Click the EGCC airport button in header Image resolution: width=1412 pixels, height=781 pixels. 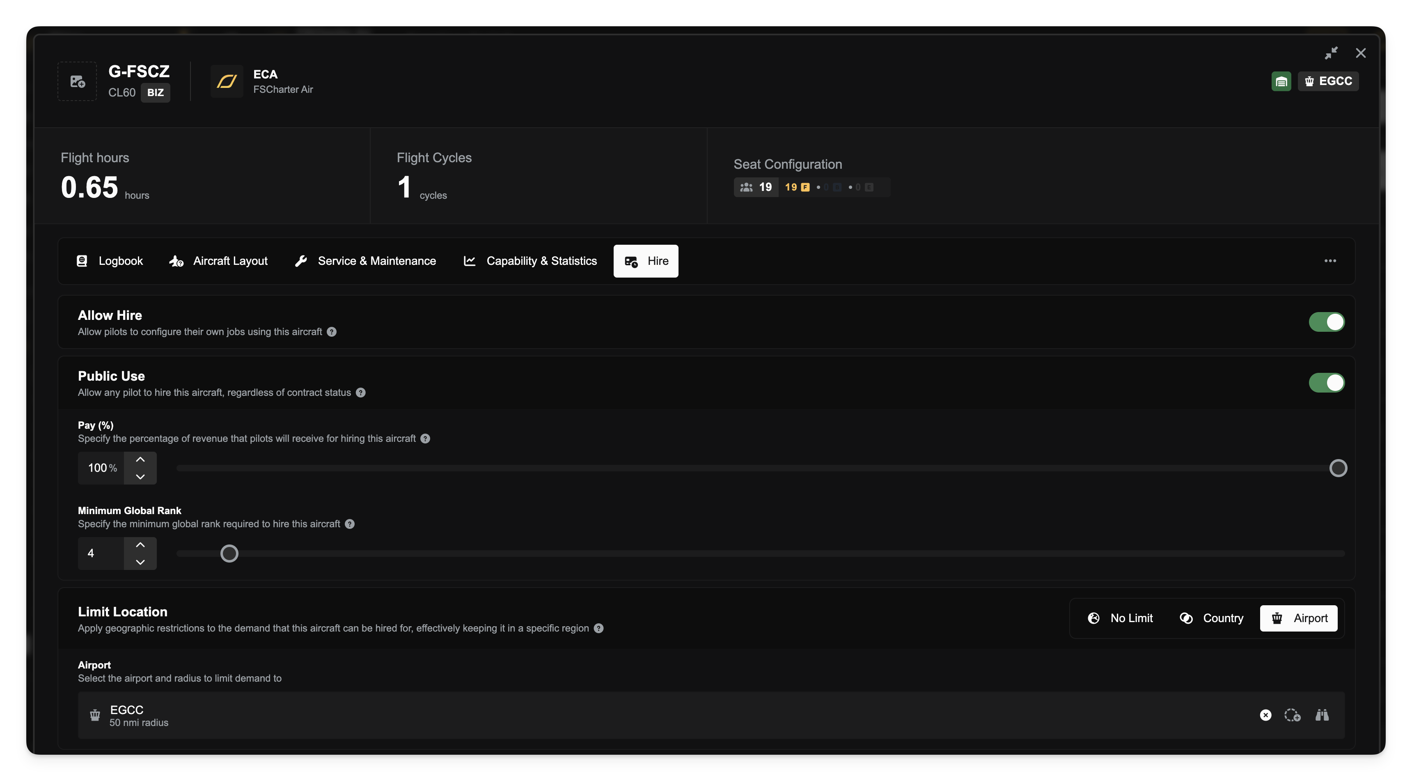1327,81
